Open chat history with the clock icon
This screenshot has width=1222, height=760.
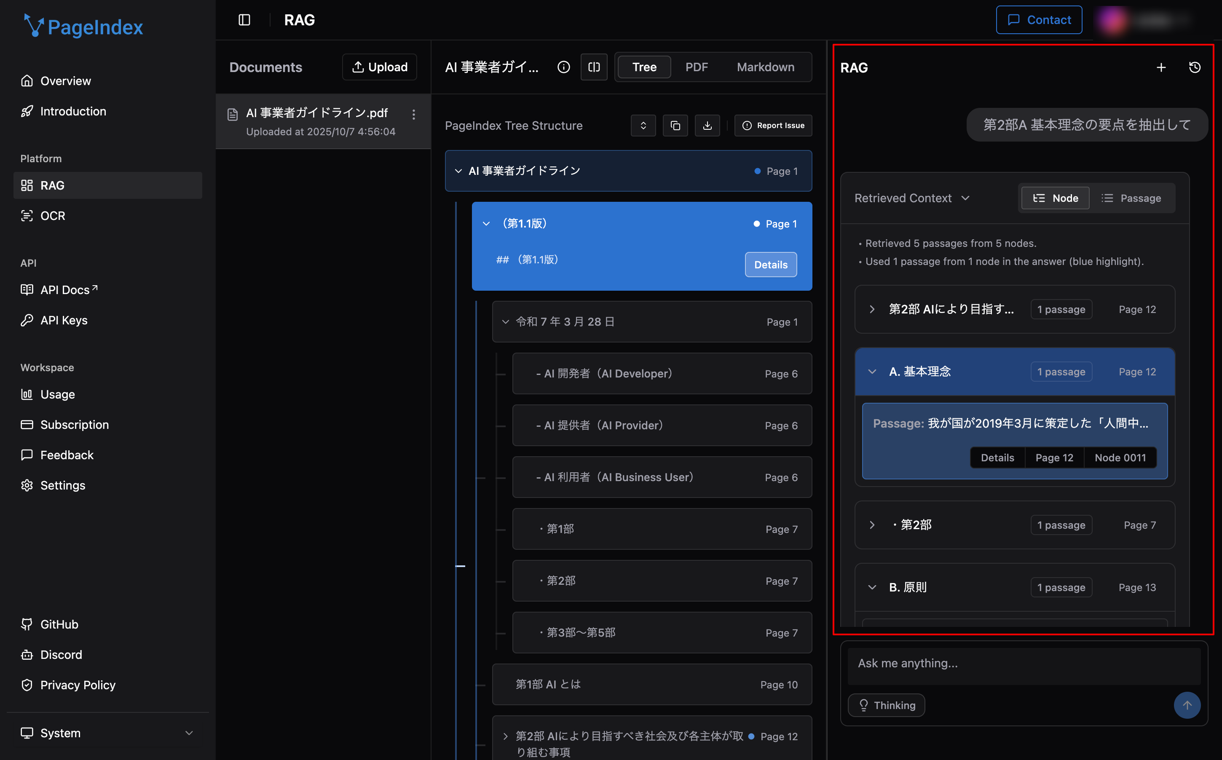(x=1195, y=67)
